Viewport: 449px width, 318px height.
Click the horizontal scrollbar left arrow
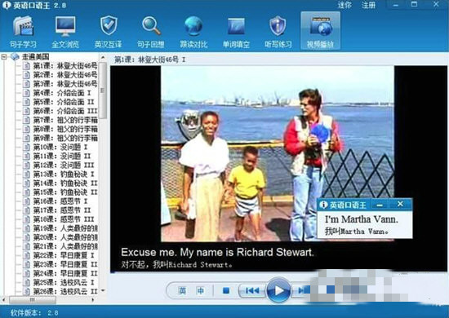3,300
